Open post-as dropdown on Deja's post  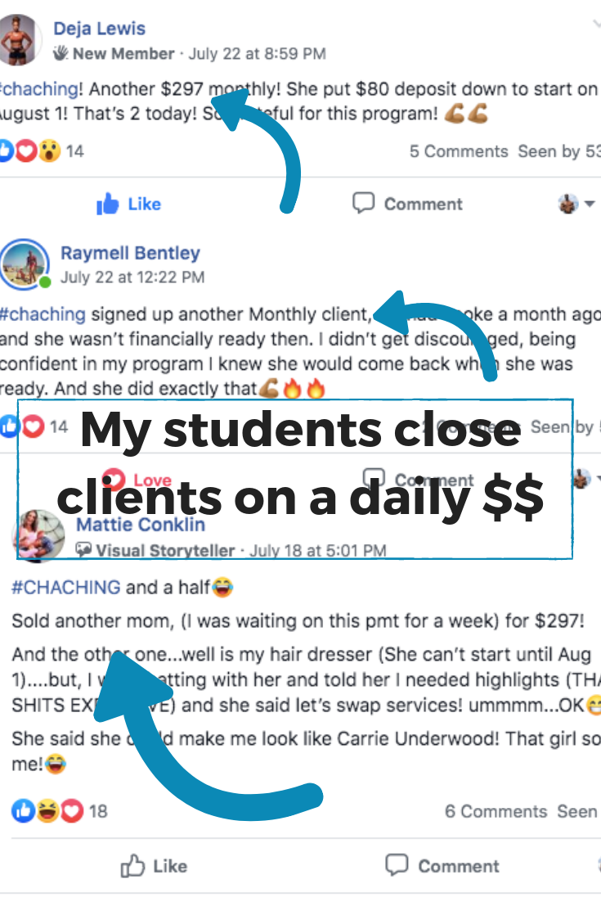(x=576, y=203)
